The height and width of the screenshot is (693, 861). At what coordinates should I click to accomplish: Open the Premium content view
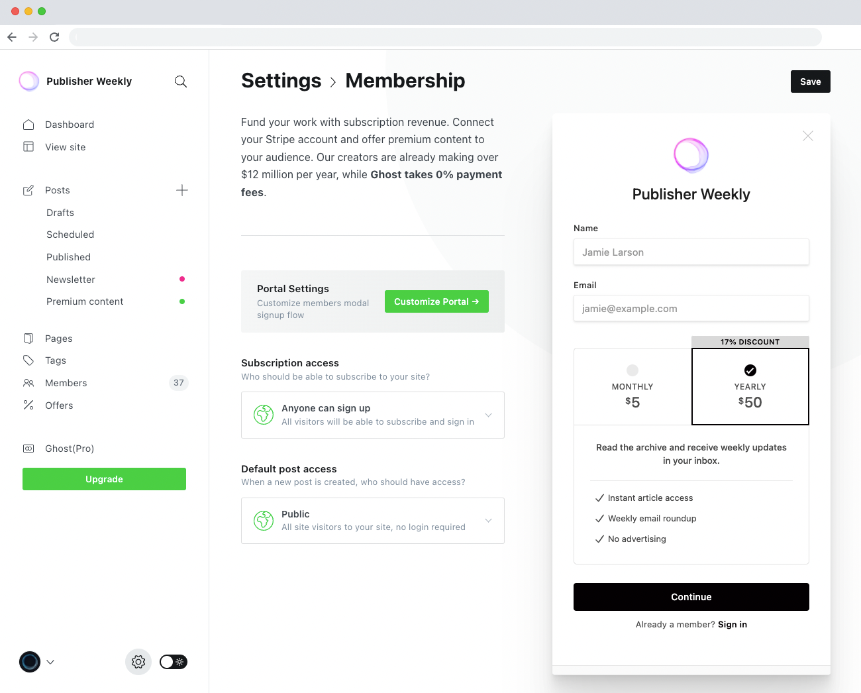click(x=85, y=301)
